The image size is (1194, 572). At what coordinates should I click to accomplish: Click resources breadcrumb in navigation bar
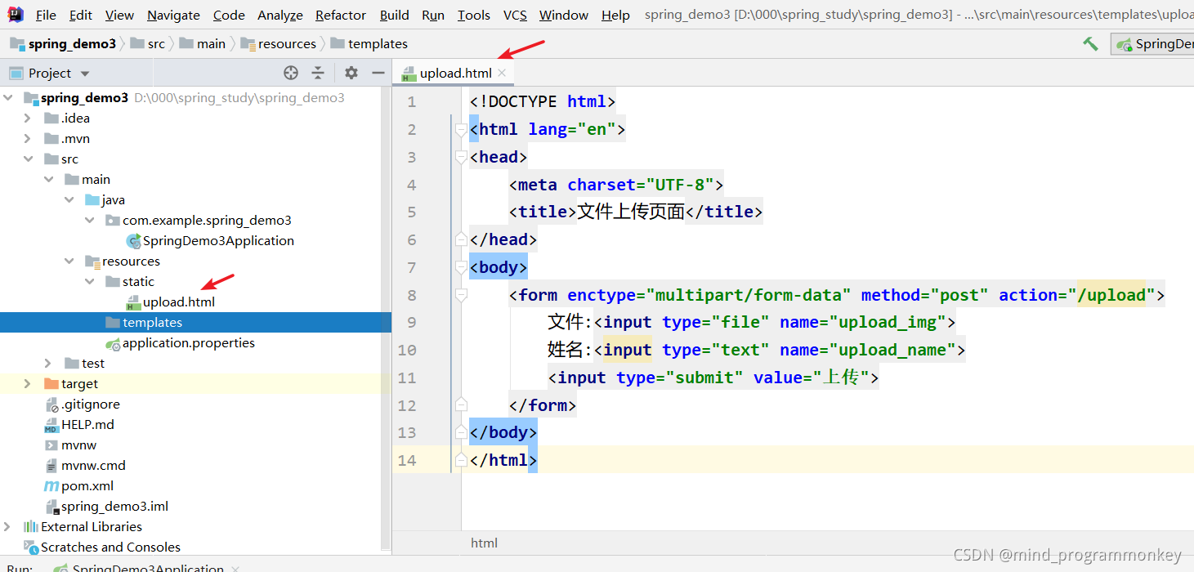pyautogui.click(x=278, y=43)
